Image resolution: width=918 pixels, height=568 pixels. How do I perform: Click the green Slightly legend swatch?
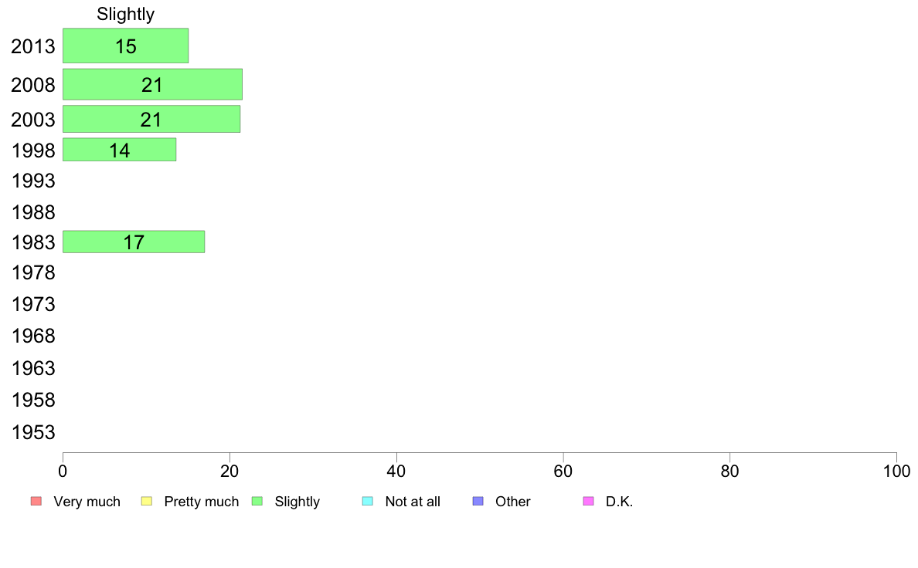coord(257,502)
